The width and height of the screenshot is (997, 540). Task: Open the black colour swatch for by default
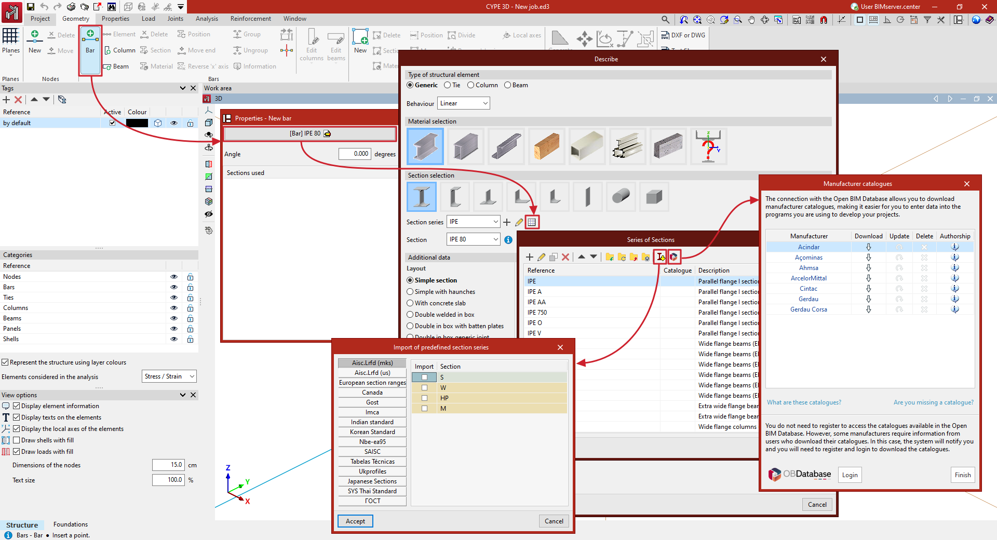(x=137, y=123)
